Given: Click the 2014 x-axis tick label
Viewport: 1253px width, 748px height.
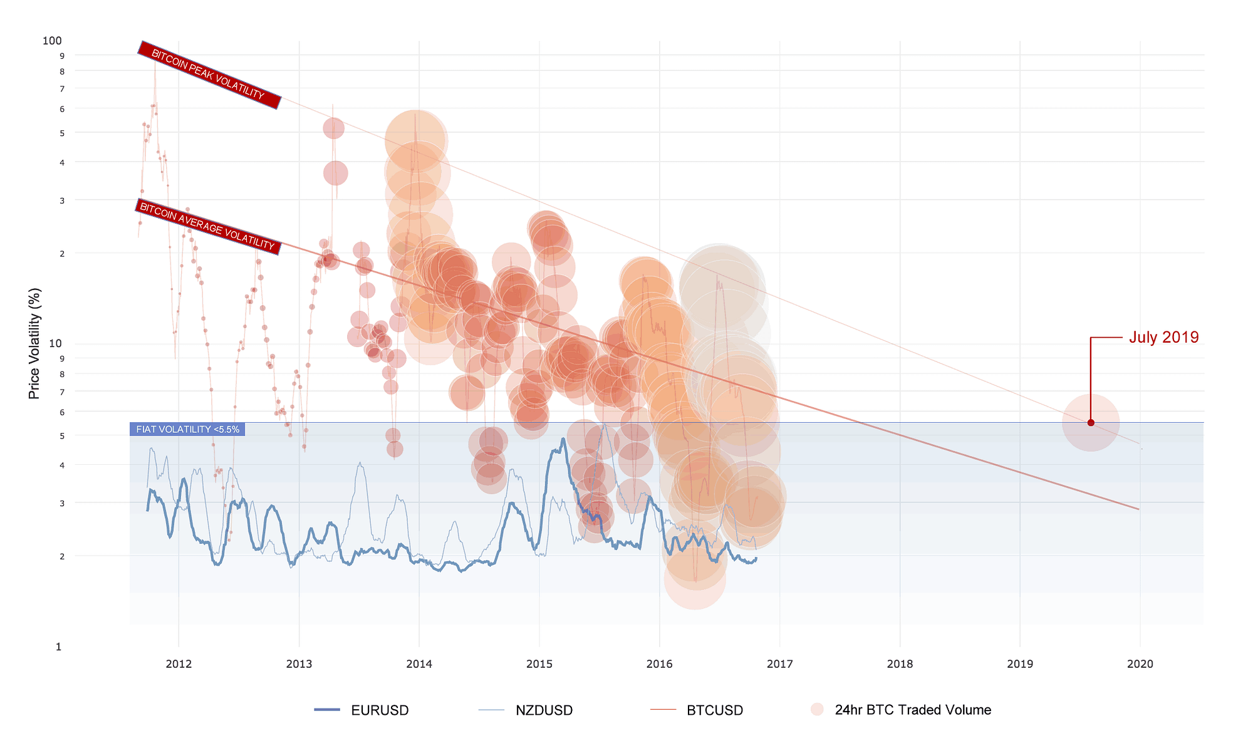Looking at the screenshot, I should pyautogui.click(x=419, y=664).
